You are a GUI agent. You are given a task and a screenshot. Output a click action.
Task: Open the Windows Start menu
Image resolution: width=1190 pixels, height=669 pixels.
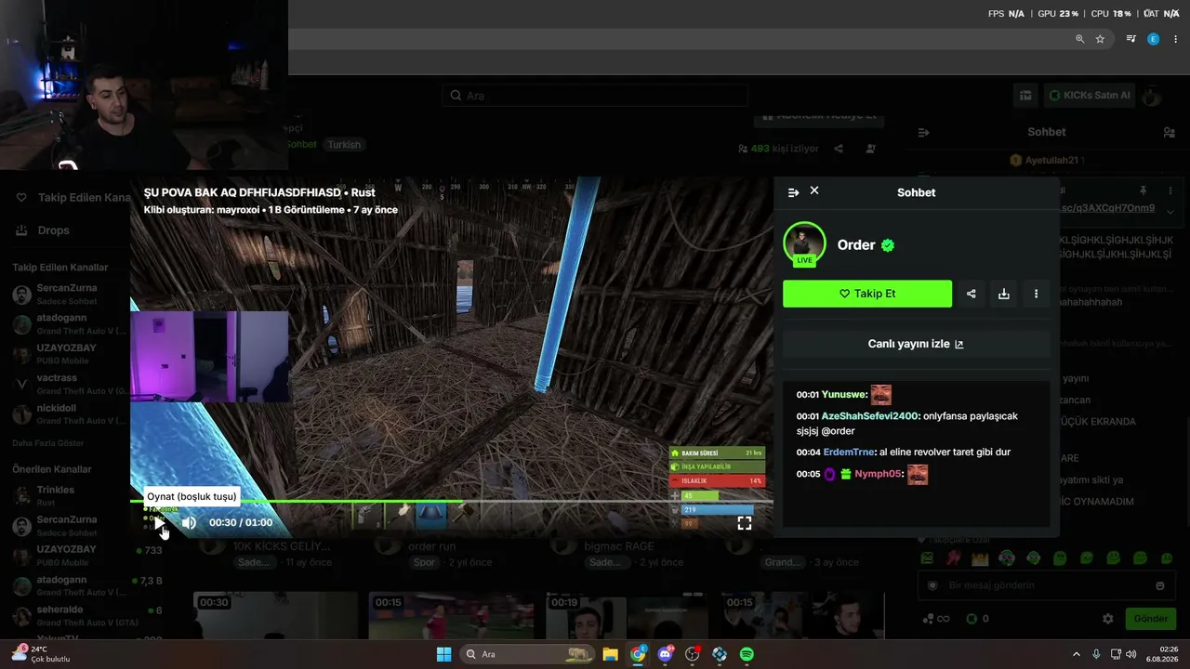(443, 654)
